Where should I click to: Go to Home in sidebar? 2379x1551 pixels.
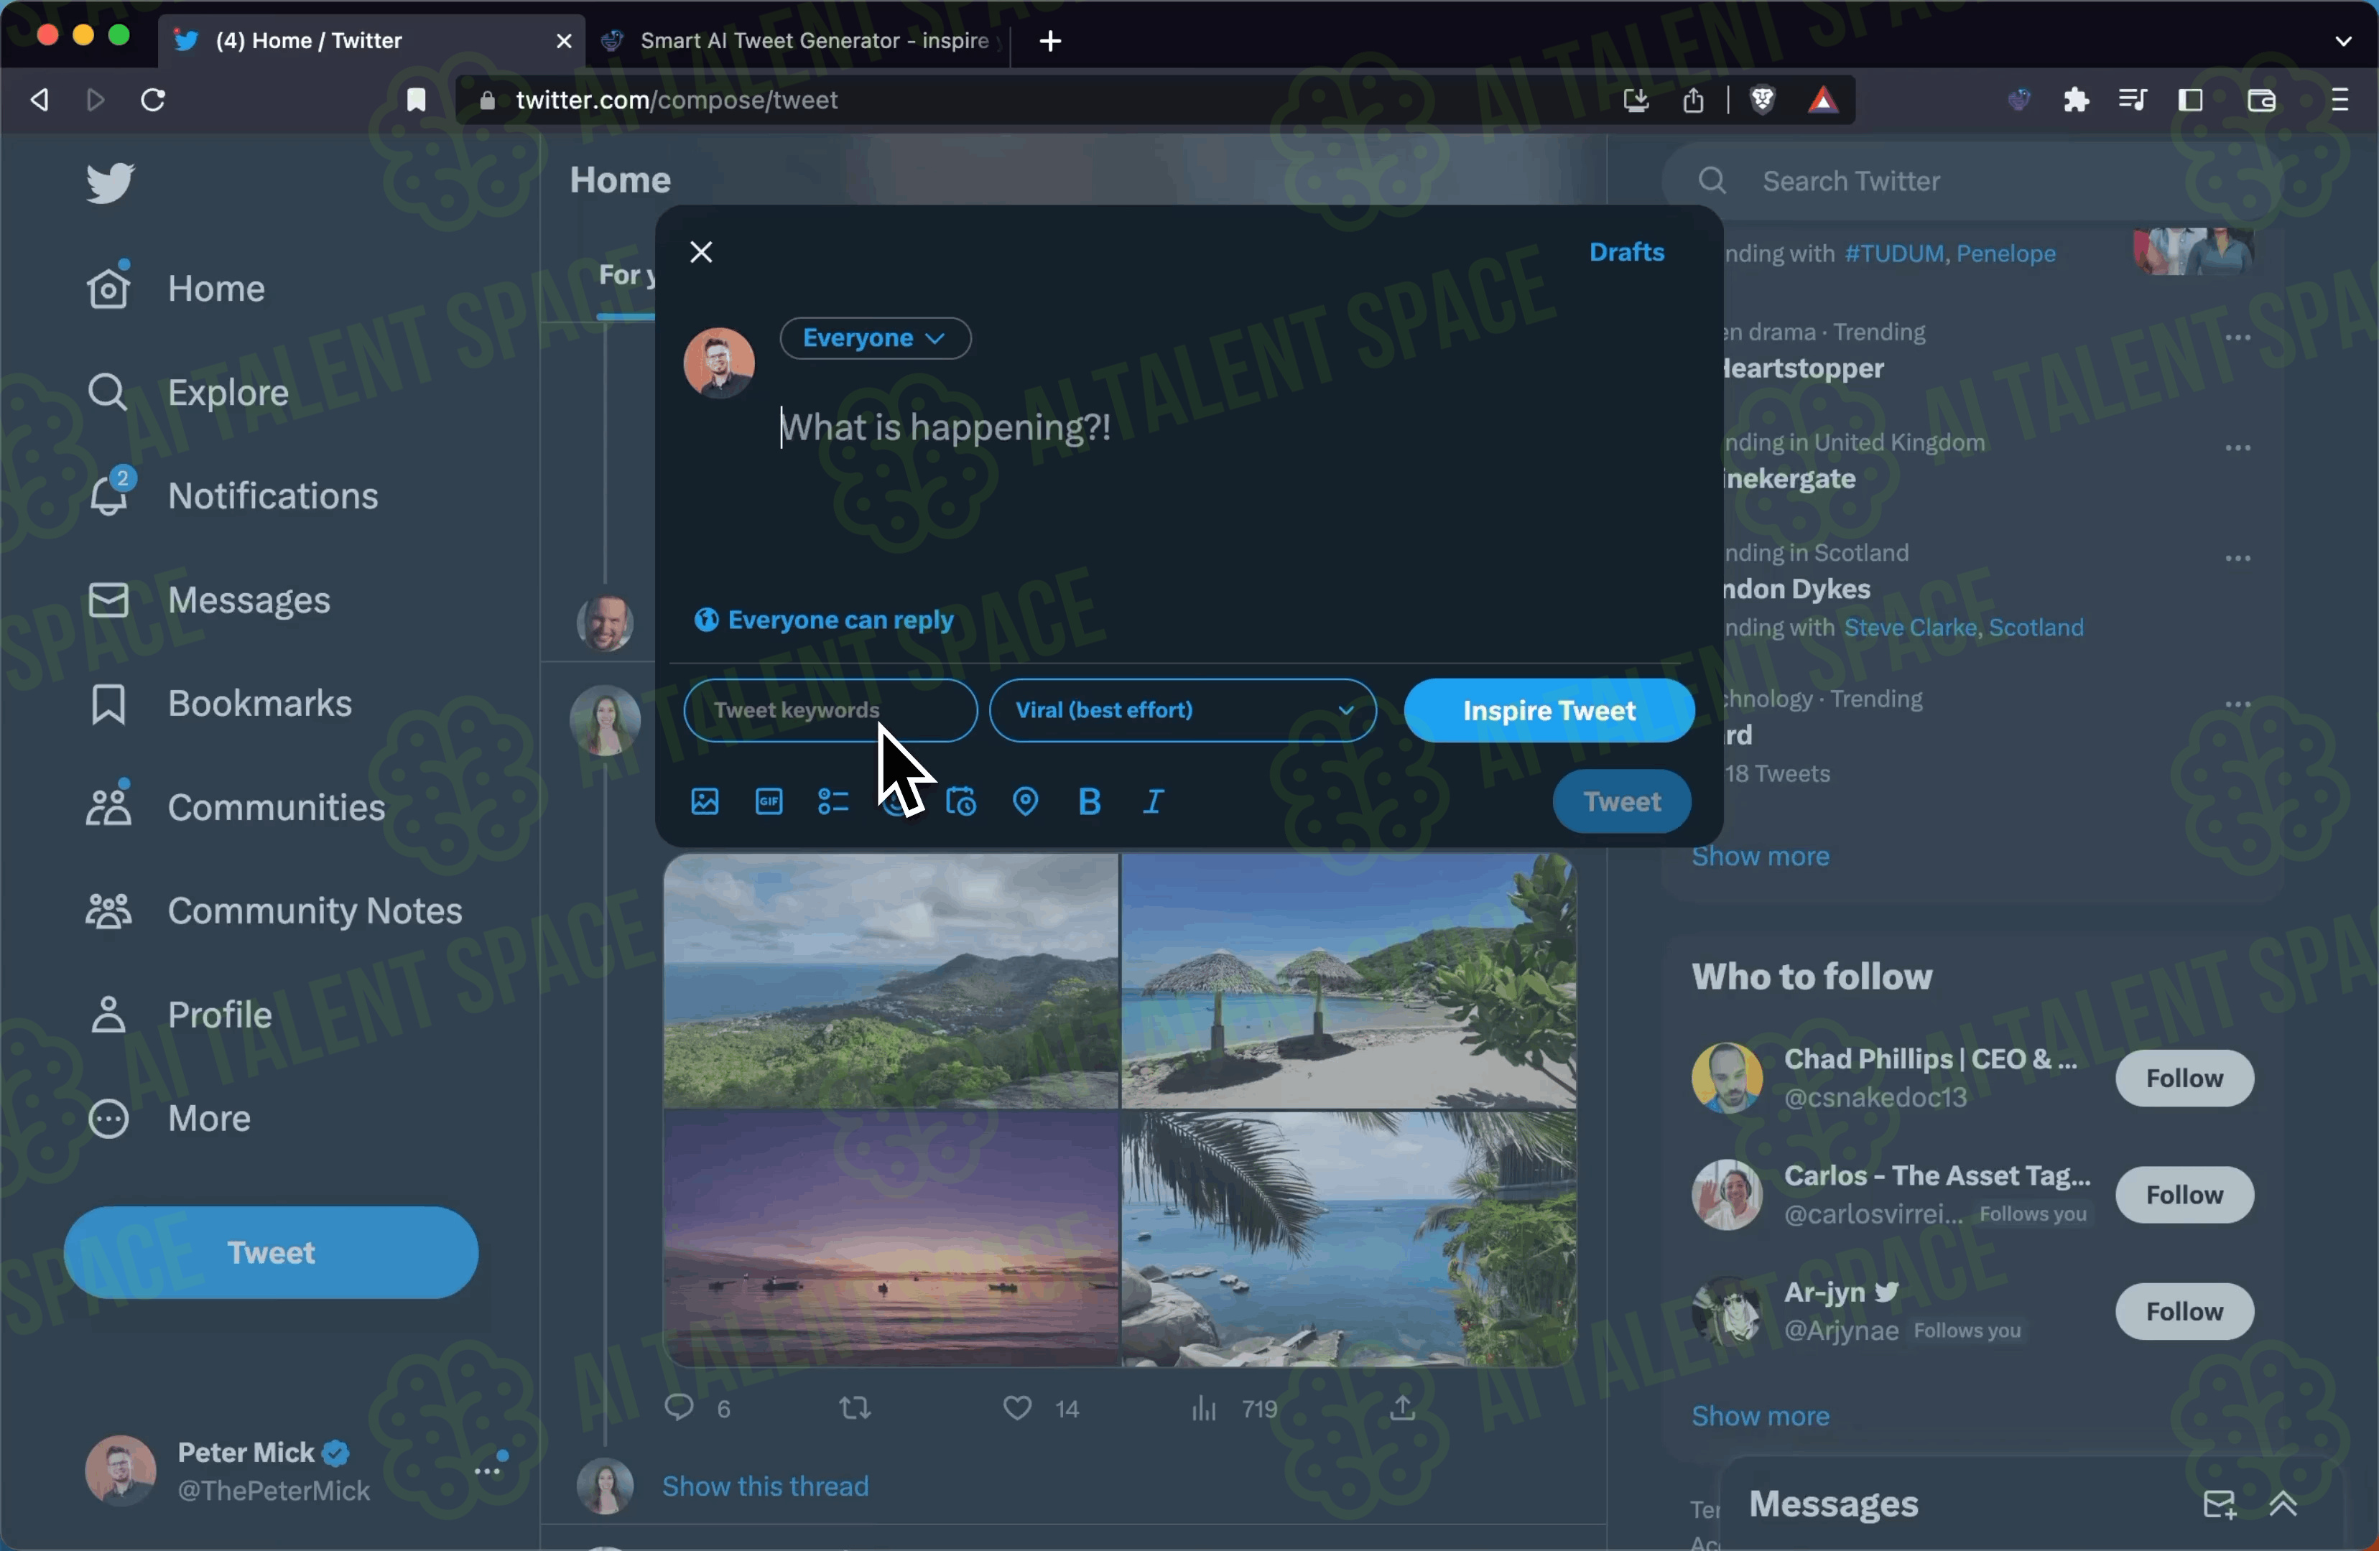[x=176, y=289]
